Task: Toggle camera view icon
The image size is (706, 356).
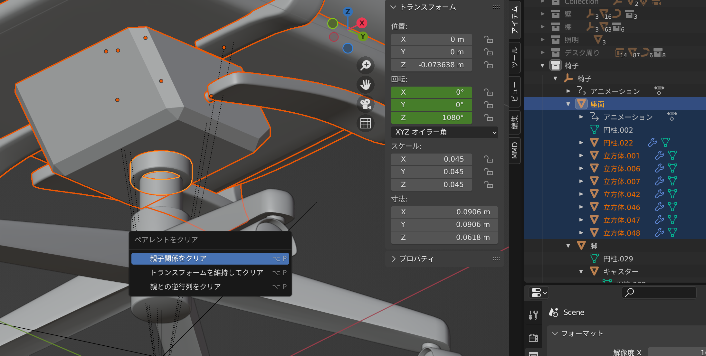Action: point(366,104)
